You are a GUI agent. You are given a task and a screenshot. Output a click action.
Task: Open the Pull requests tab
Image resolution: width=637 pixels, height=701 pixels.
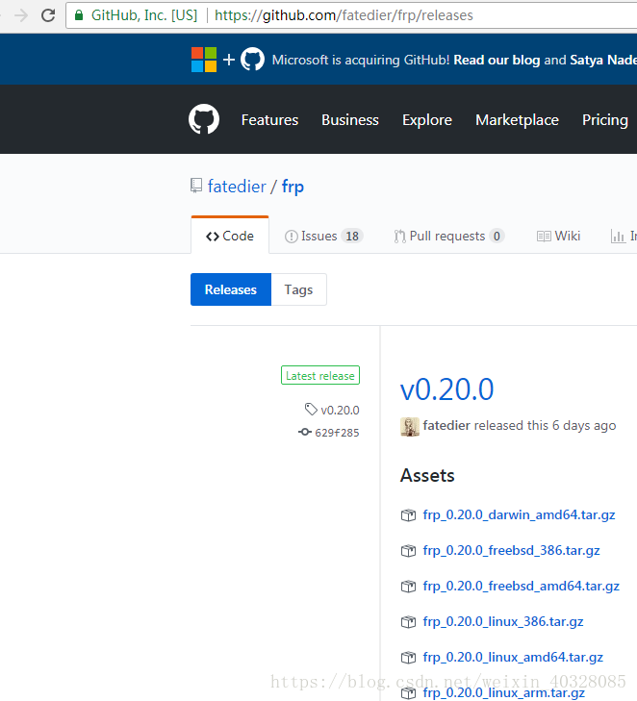449,236
